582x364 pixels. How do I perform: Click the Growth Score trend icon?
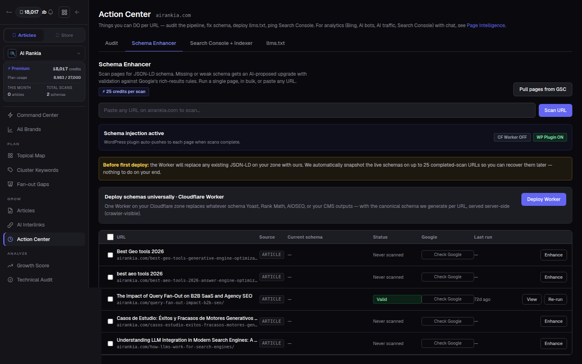[11, 266]
